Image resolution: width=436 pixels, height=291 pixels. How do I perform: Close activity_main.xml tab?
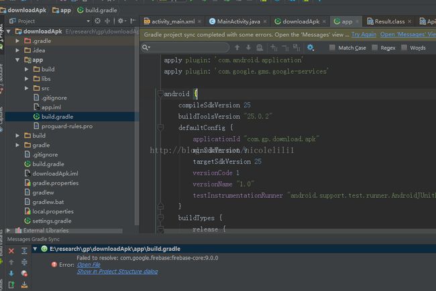coord(199,21)
